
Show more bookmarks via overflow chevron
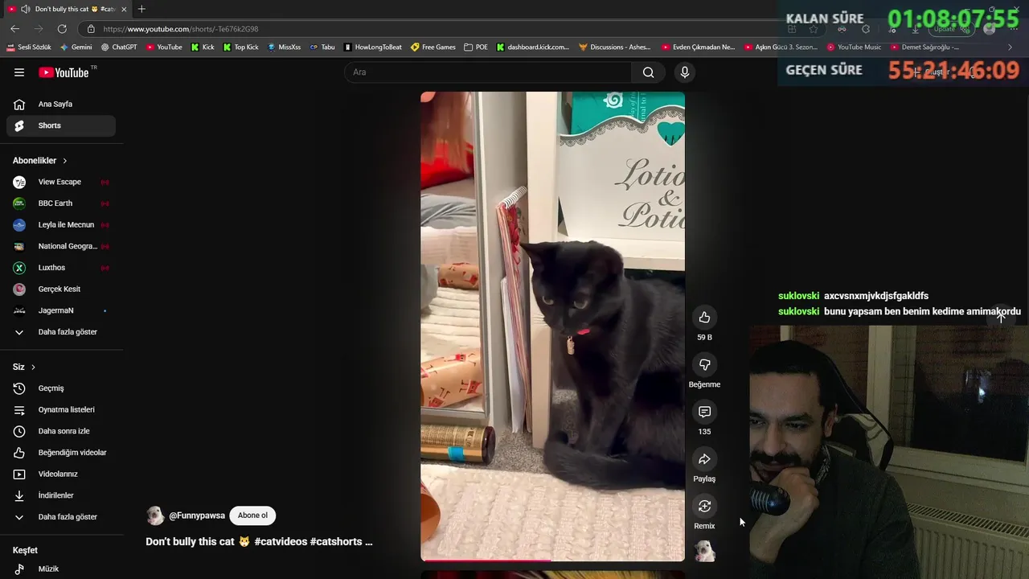(1011, 47)
